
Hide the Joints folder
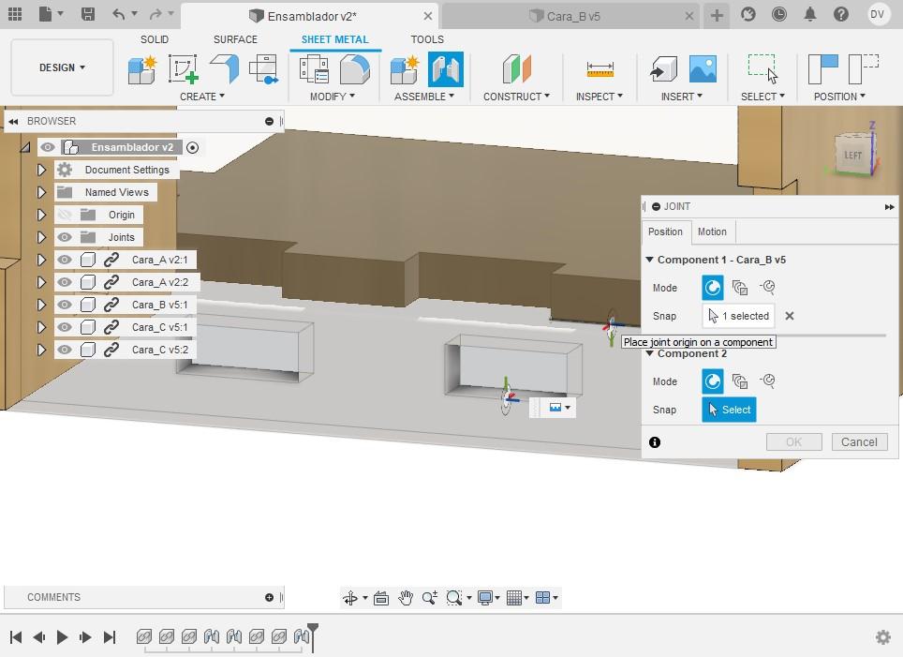click(x=65, y=237)
